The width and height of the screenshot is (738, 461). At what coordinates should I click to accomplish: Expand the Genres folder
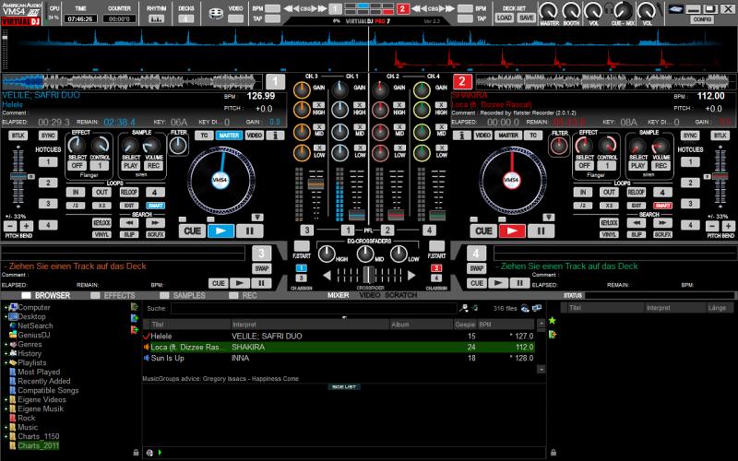tap(5, 344)
